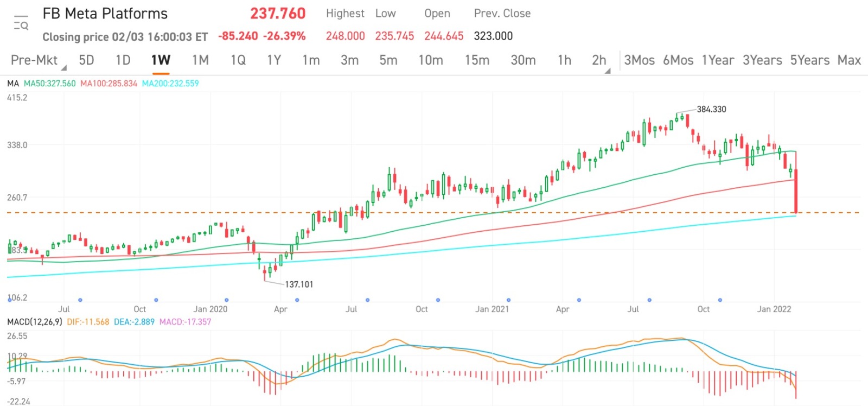
Task: Click the MA100:285.834 legend value
Action: click(x=109, y=84)
